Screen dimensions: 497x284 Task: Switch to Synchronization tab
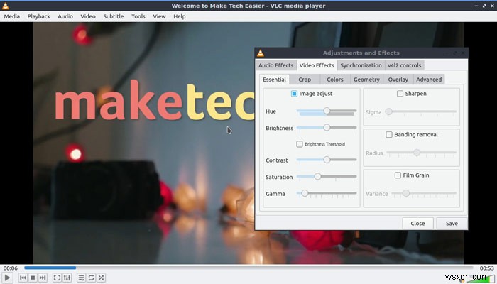361,65
